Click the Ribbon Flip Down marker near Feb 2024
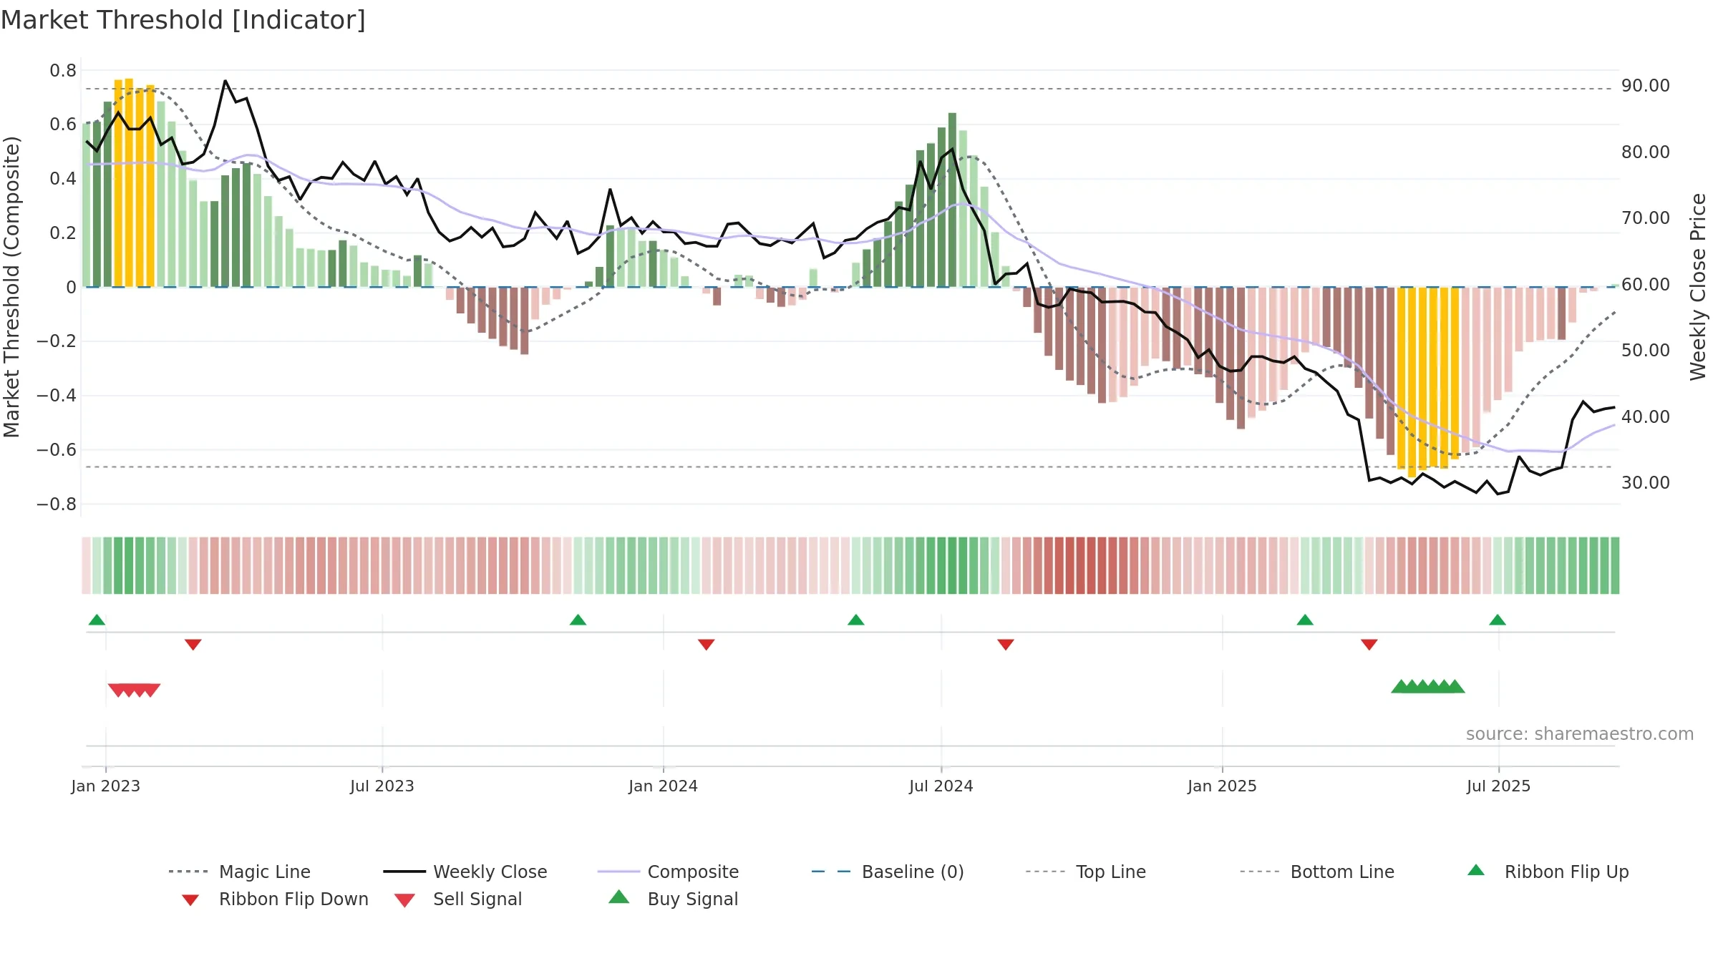The height and width of the screenshot is (966, 1718). pos(706,645)
